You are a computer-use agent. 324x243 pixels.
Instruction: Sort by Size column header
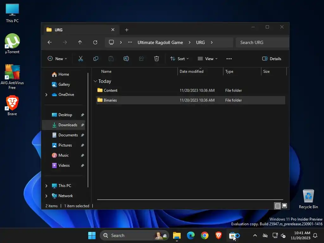(x=274, y=72)
